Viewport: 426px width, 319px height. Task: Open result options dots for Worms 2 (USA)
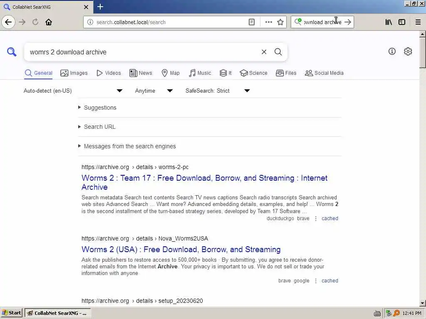coord(315,281)
